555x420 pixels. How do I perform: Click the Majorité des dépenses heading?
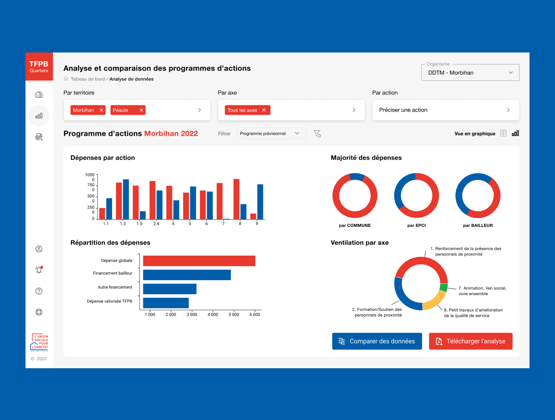366,158
